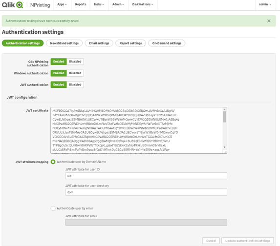280x246 pixels.
Task: Click the certificate textarea resize handle
Action: pyautogui.click(x=225, y=152)
